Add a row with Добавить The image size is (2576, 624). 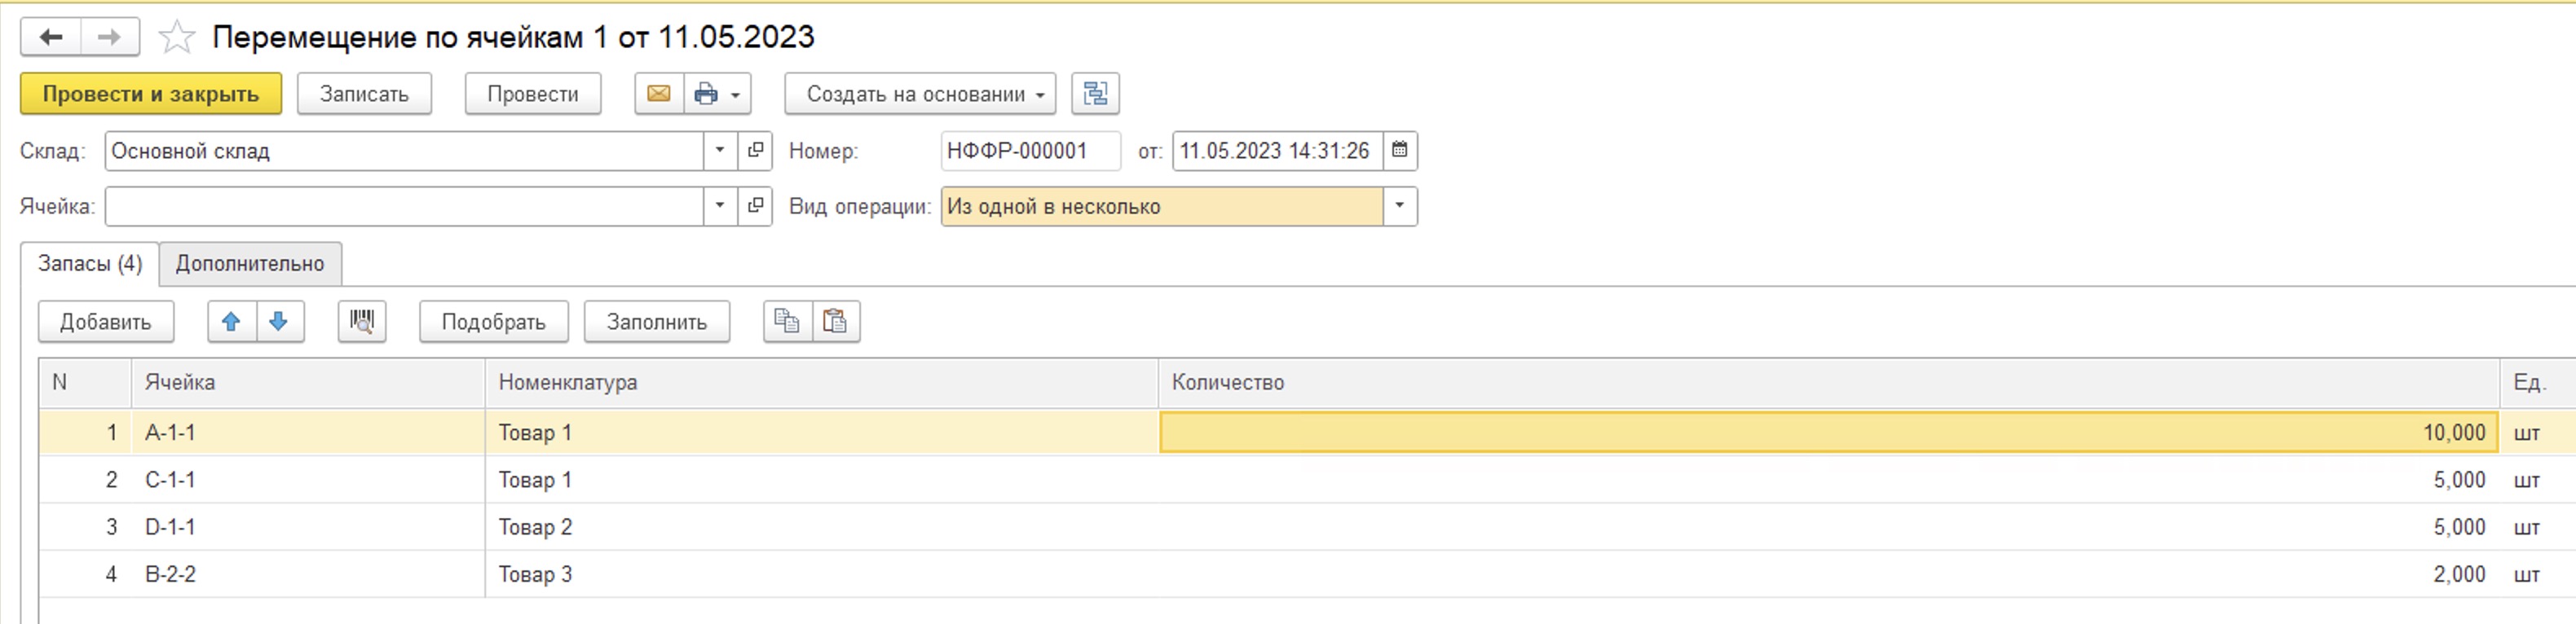(x=106, y=322)
